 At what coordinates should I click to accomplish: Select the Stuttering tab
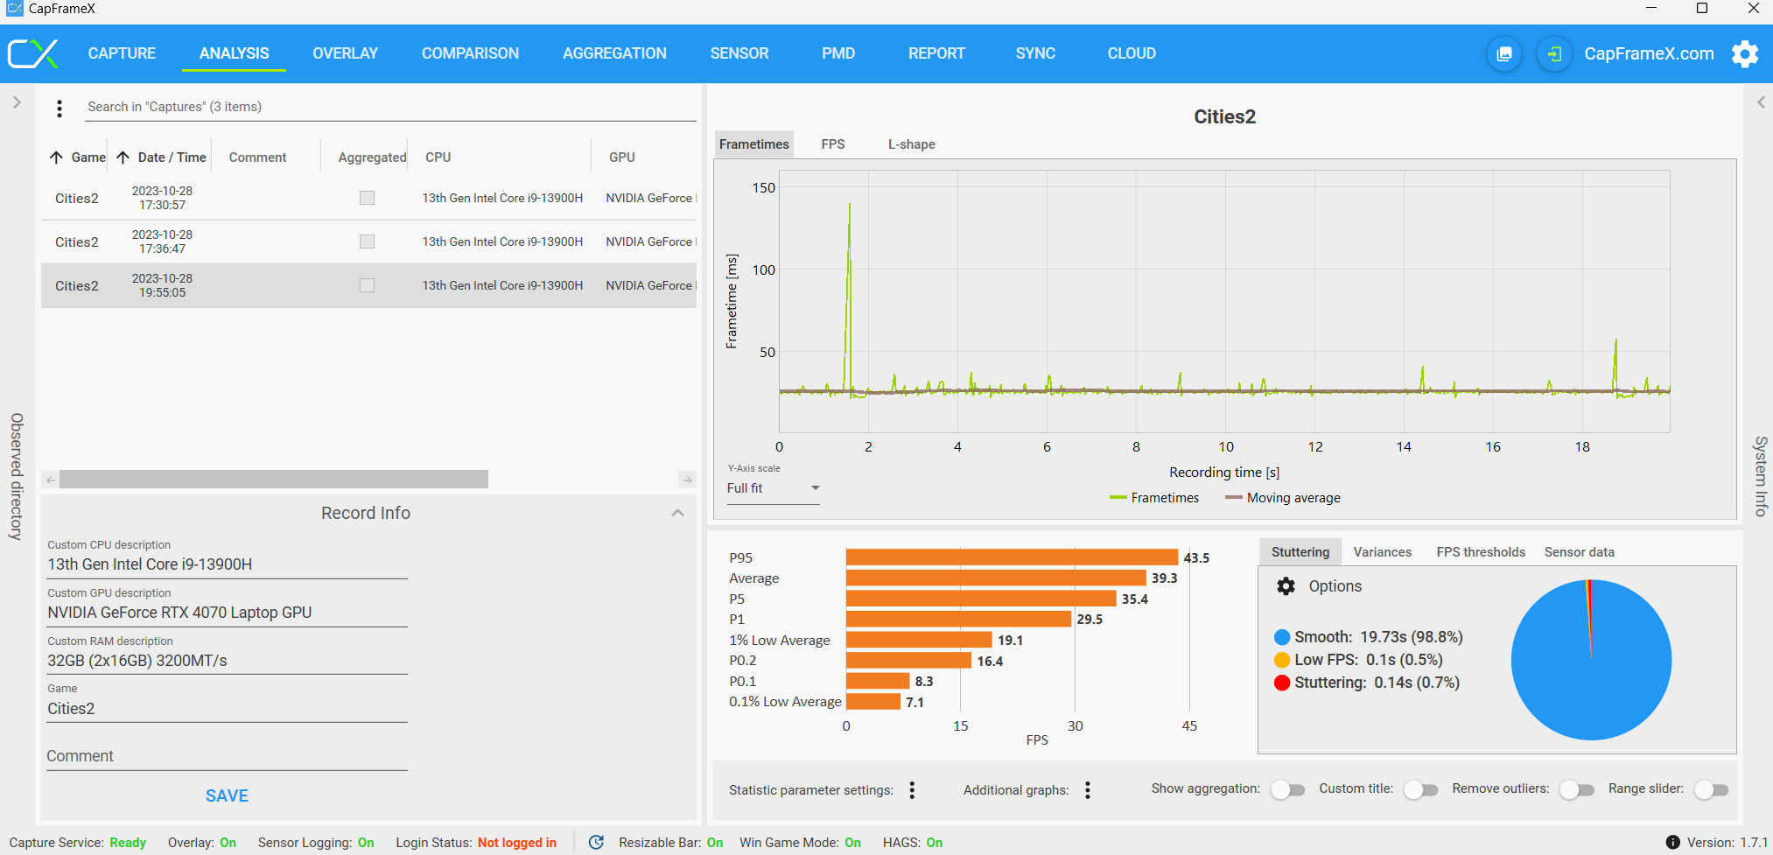pyautogui.click(x=1300, y=552)
